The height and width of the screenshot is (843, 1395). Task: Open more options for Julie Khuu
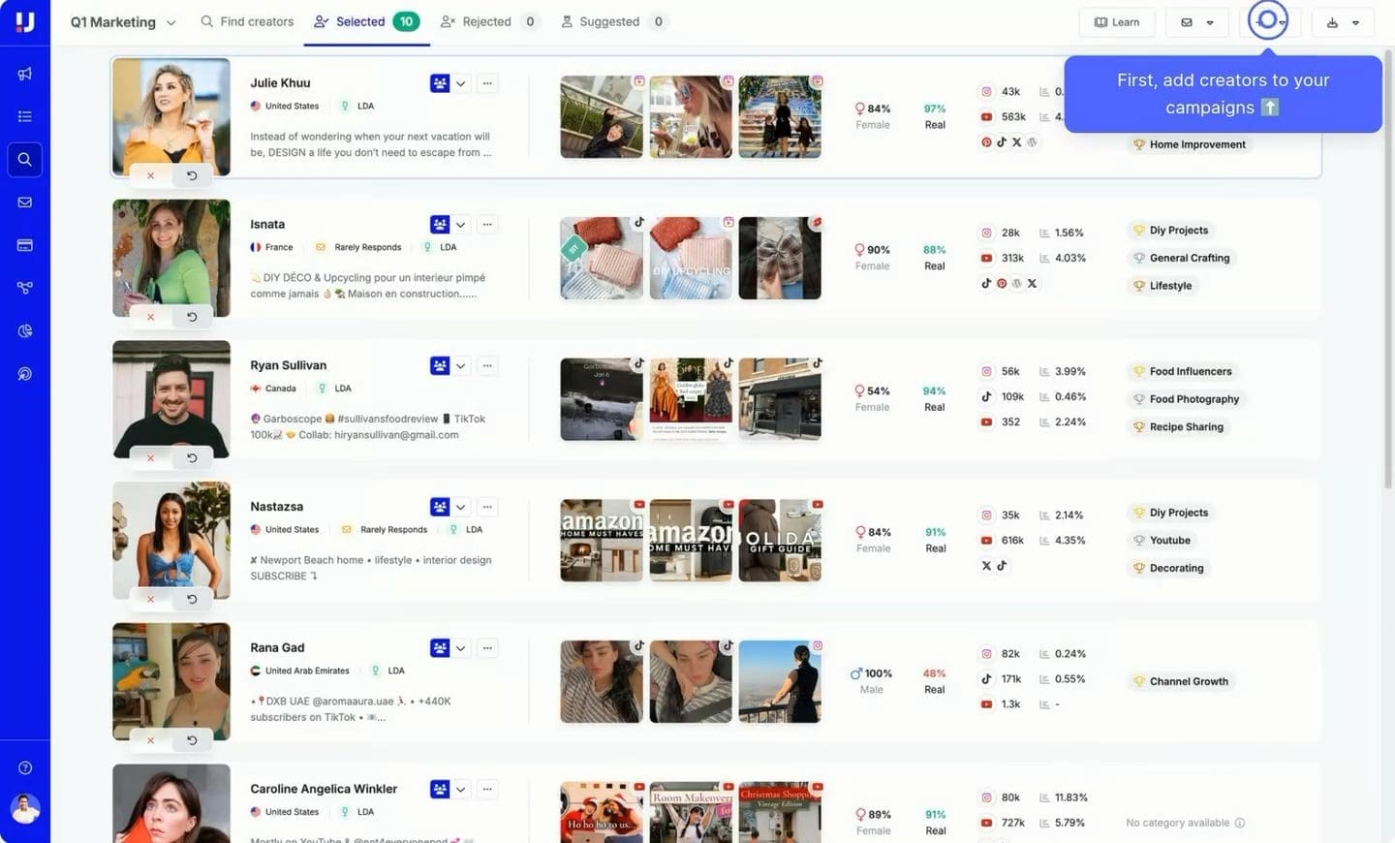click(487, 83)
